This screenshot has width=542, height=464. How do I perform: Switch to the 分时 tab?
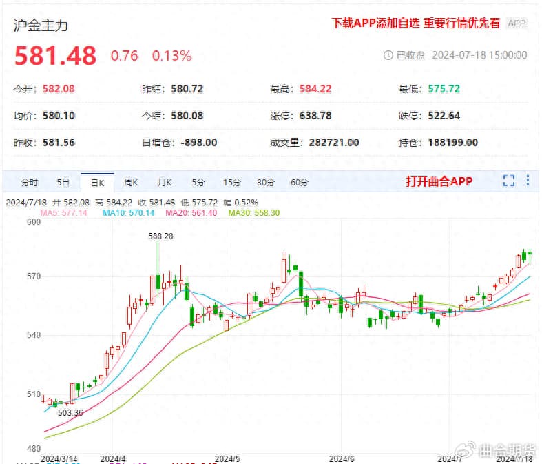click(x=30, y=182)
